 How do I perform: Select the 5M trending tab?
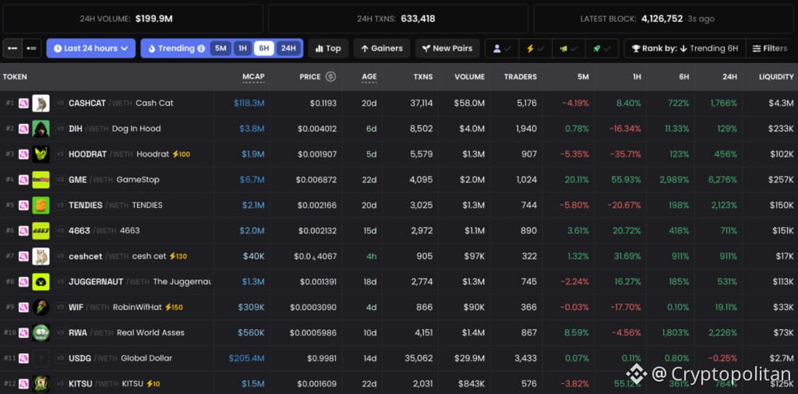[221, 48]
